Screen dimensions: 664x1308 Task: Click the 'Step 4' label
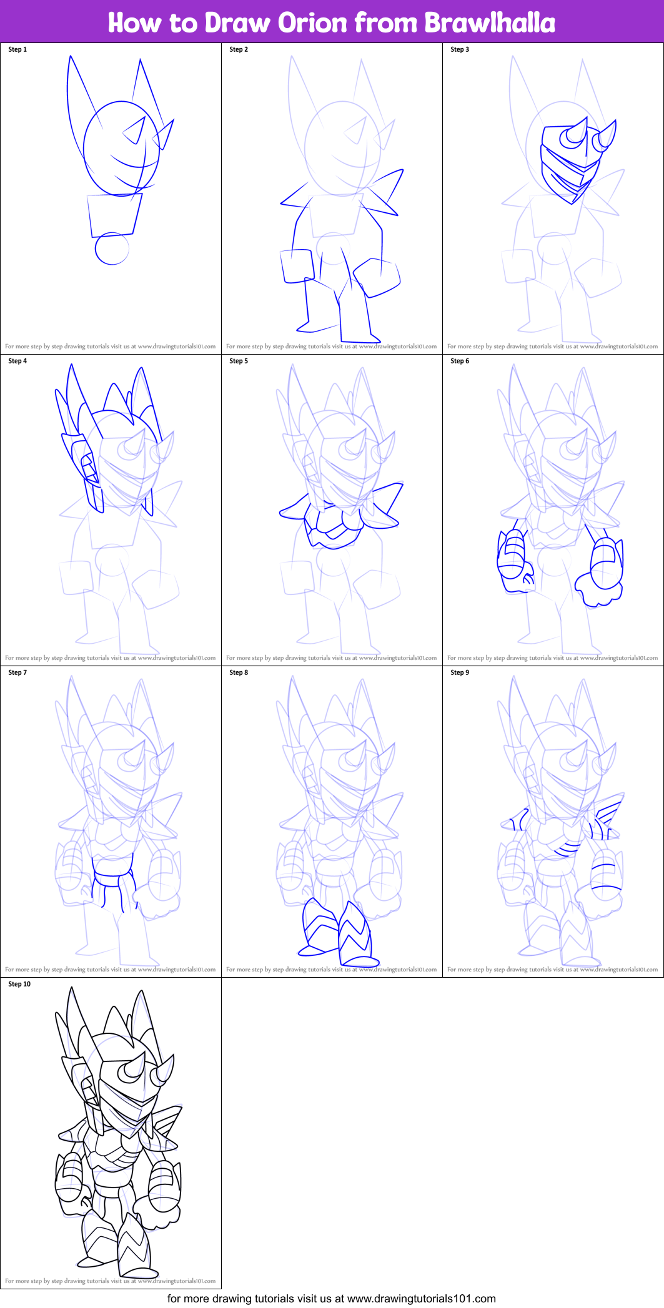click(17, 361)
